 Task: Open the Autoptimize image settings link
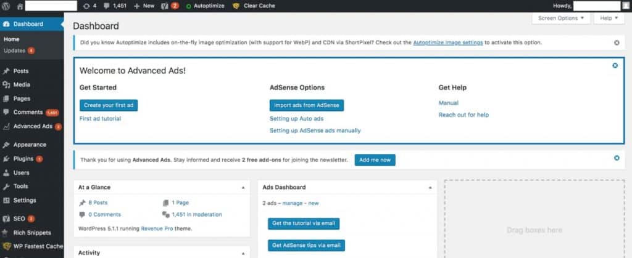pos(448,42)
